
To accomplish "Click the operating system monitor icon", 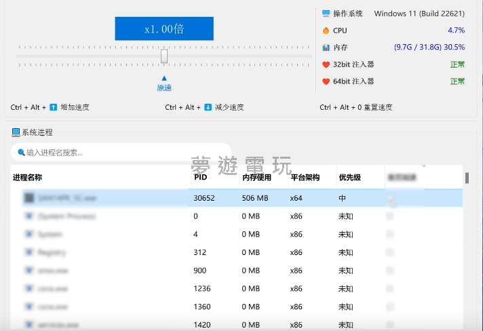I will click(326, 14).
